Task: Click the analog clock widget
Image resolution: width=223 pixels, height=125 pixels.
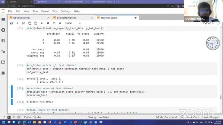Action: (213, 43)
